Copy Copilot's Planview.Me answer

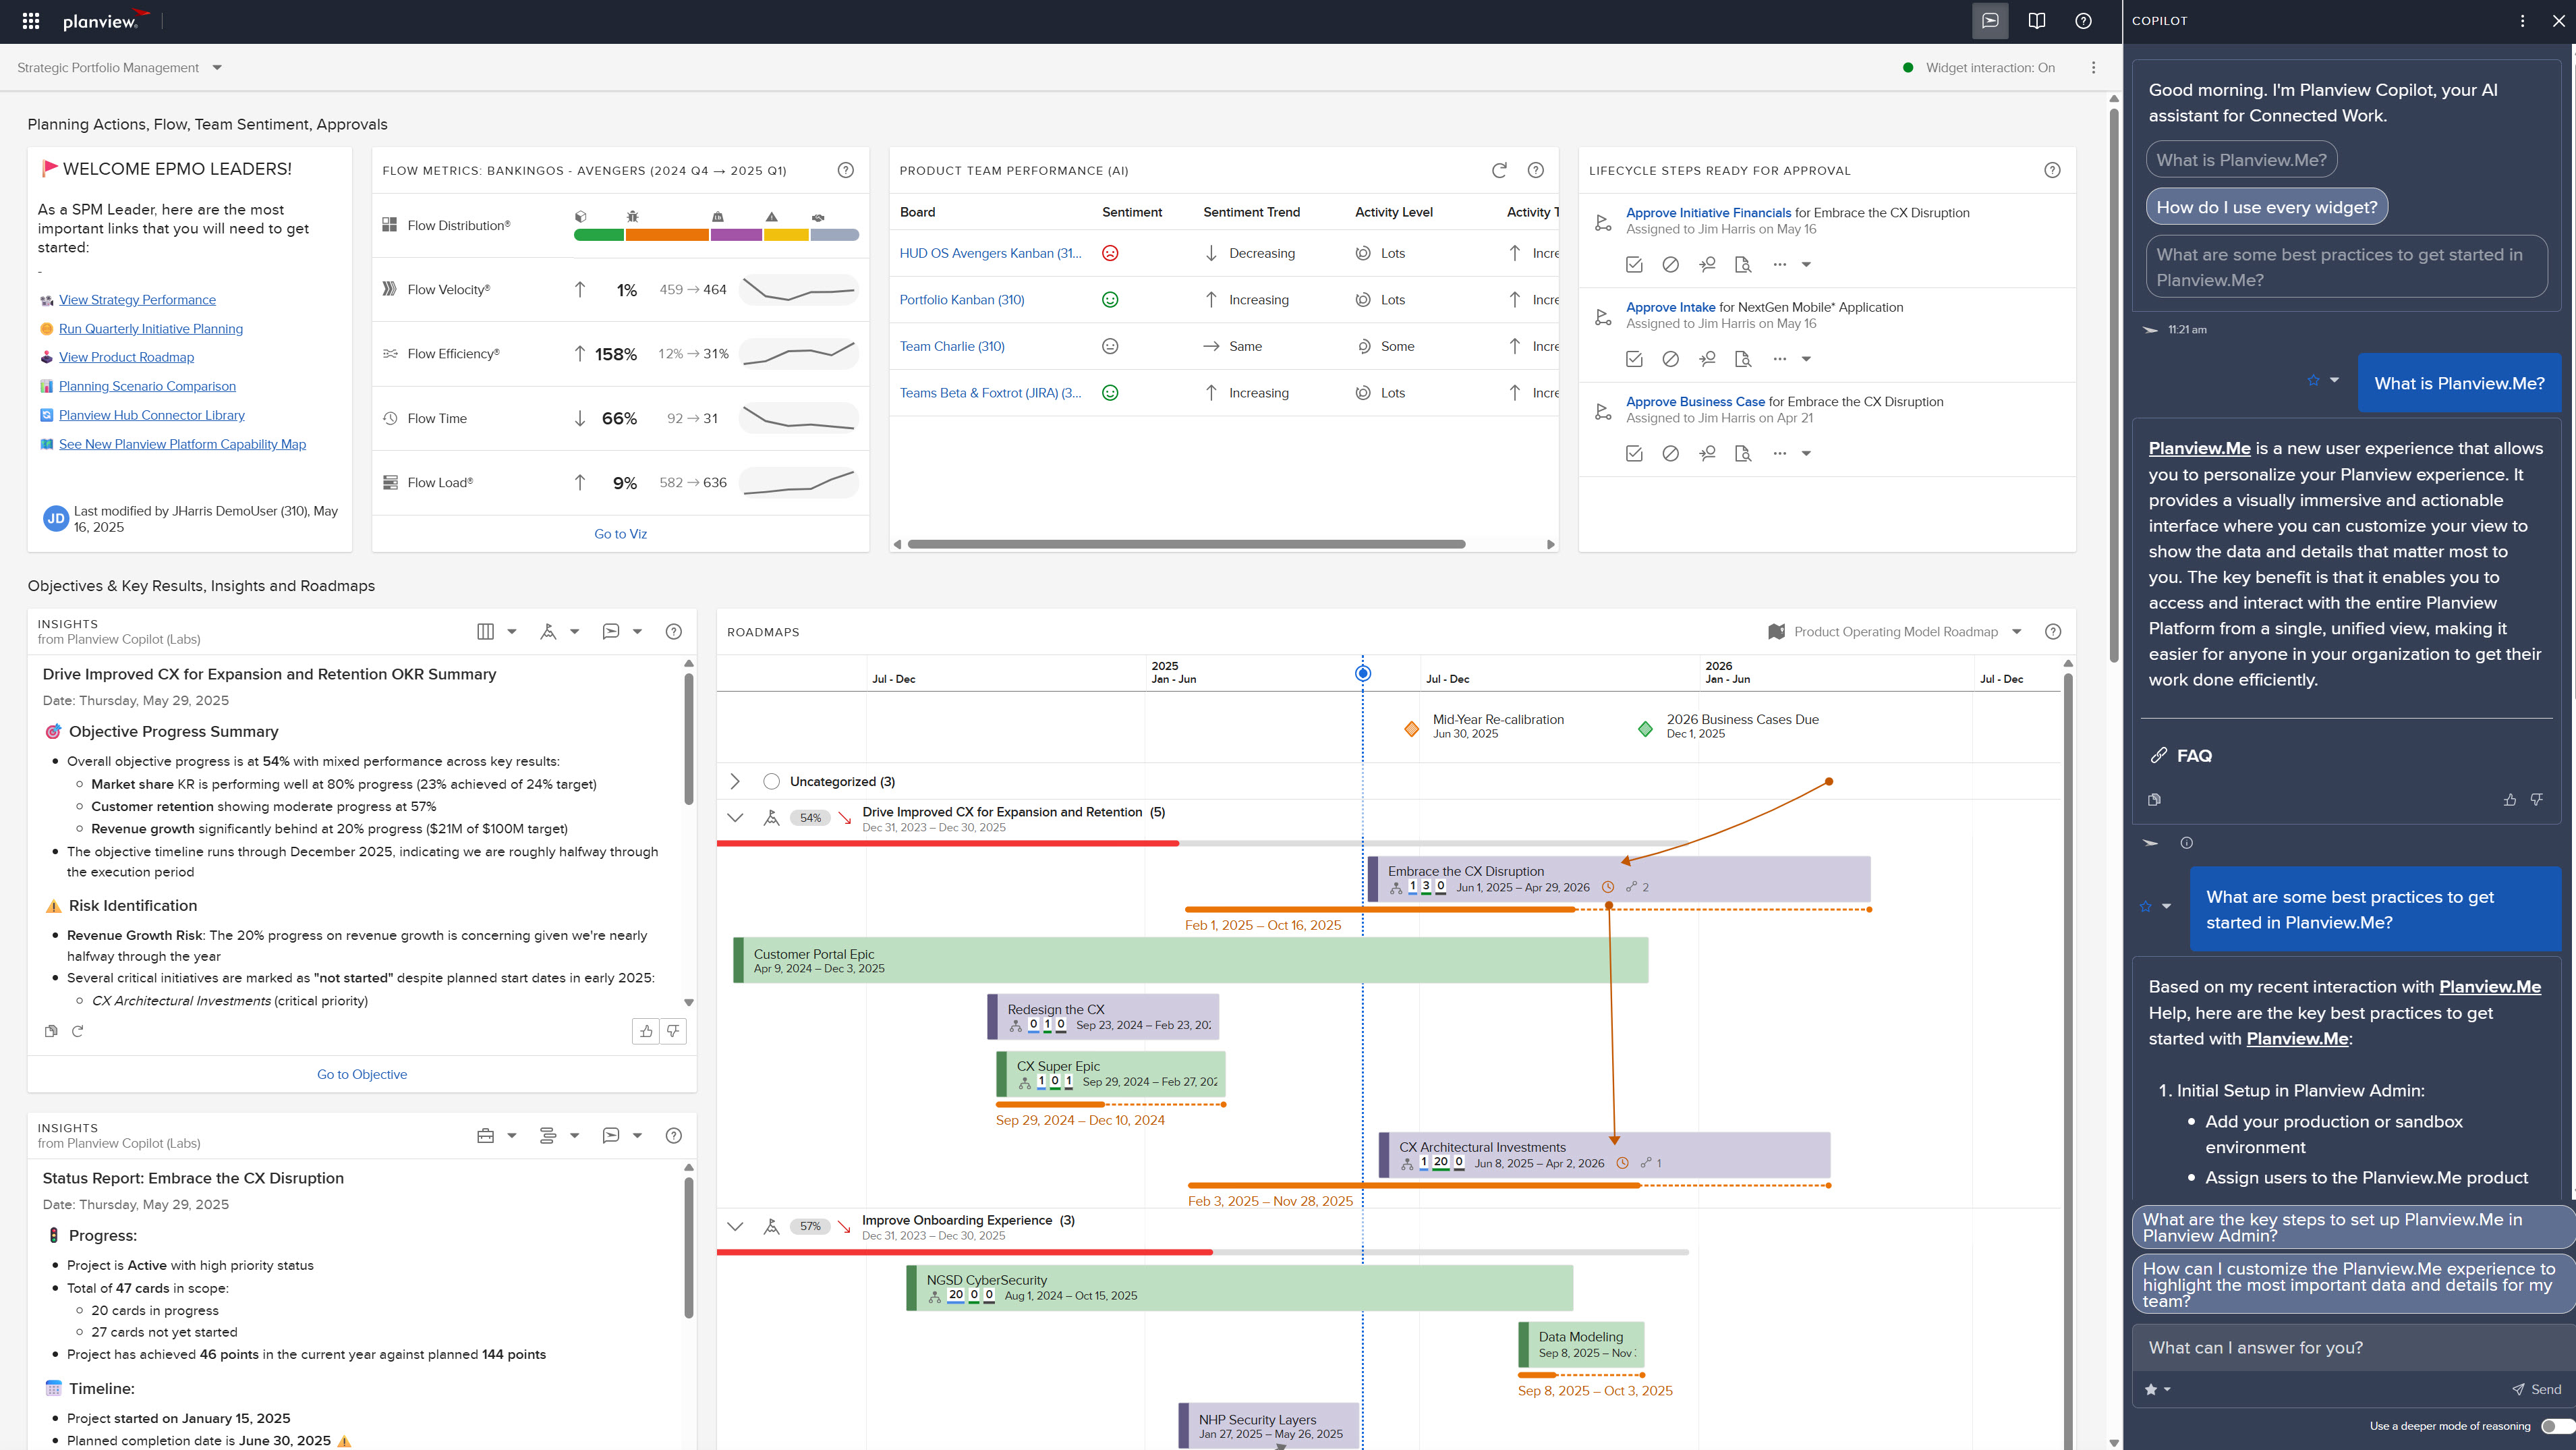(x=2154, y=799)
